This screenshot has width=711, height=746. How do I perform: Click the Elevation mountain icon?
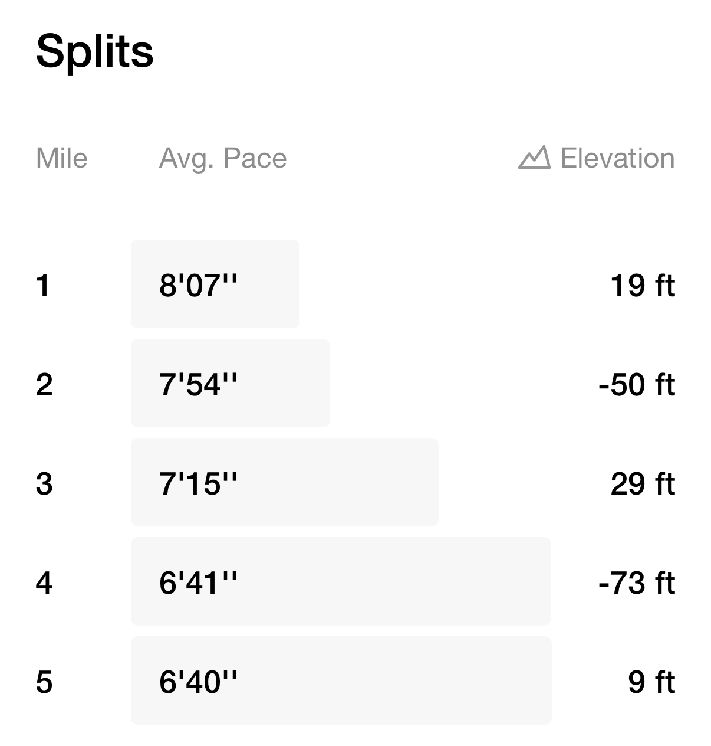(534, 158)
